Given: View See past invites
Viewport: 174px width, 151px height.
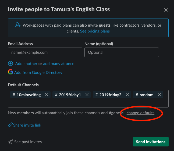Looking at the screenshot, I should pos(28,142).
